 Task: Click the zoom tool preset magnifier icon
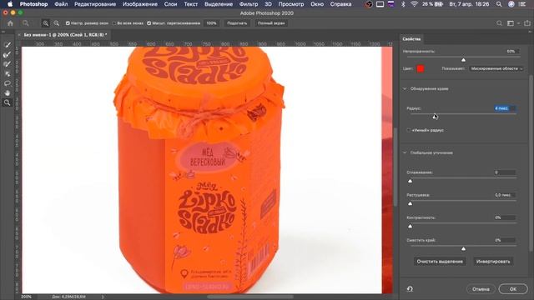point(26,23)
